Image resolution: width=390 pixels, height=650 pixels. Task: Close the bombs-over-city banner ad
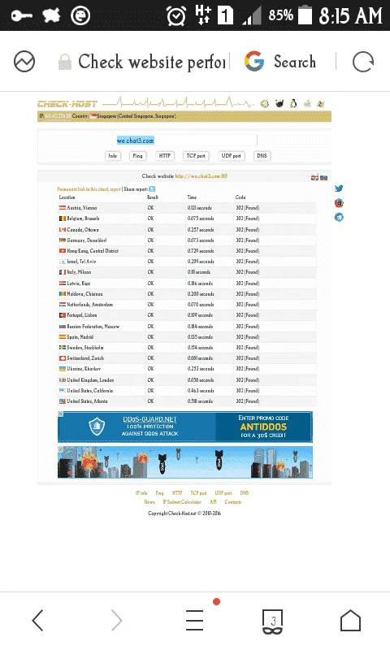point(60,449)
